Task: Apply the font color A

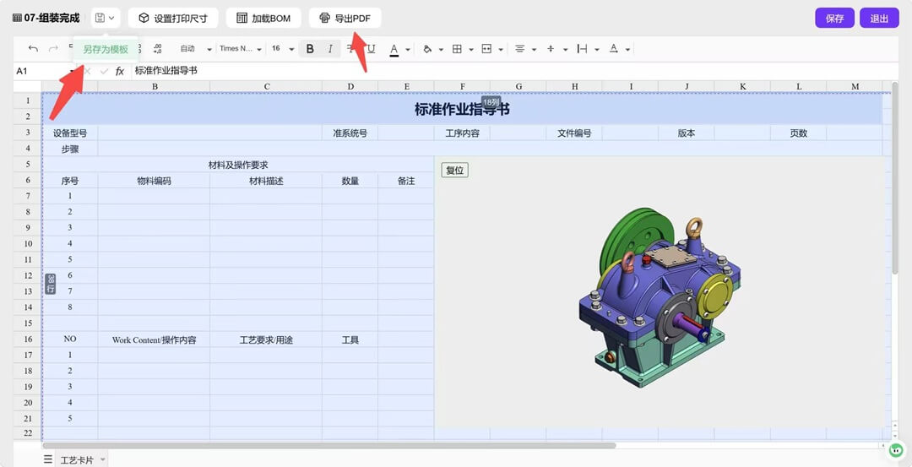Action: click(394, 50)
